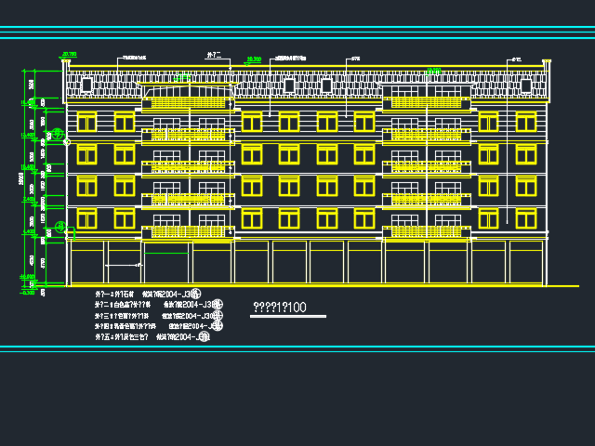
Task: Click circle symbol ending the bottom note line
Action: (204, 338)
